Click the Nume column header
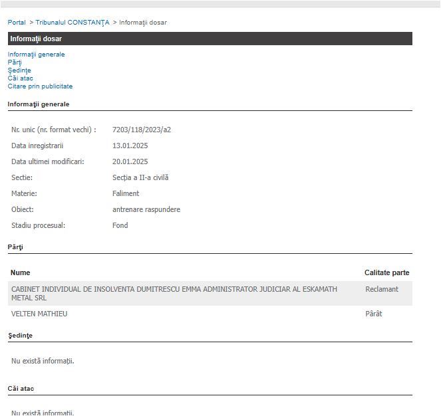 (21, 272)
